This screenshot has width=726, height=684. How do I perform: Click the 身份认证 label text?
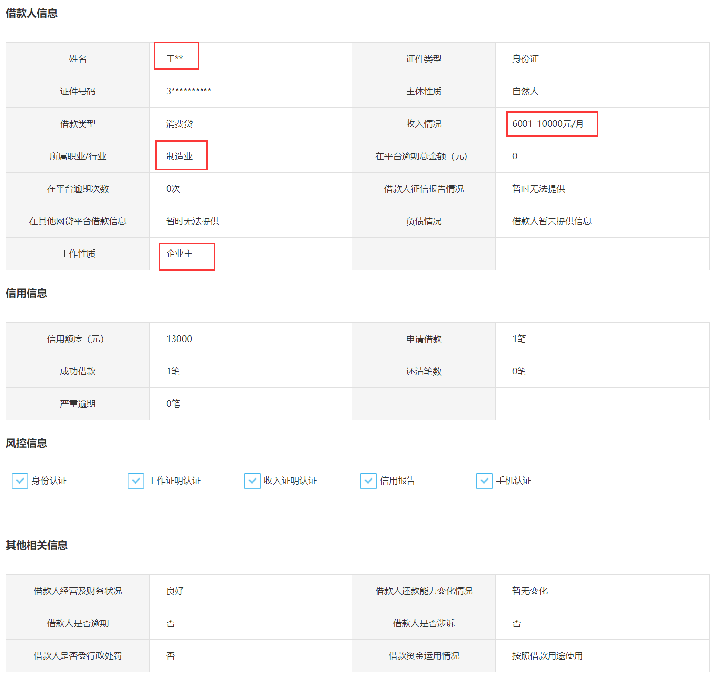tap(49, 481)
